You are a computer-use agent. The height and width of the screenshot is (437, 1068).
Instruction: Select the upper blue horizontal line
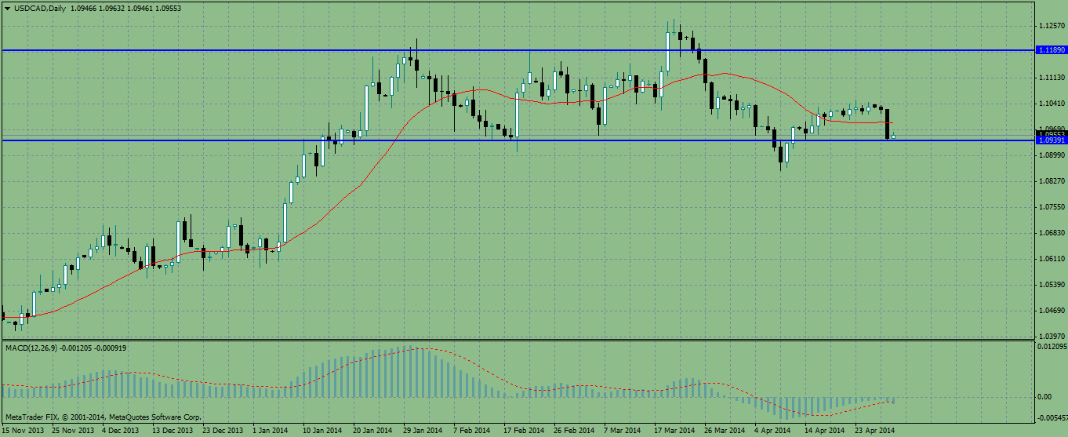(235, 50)
